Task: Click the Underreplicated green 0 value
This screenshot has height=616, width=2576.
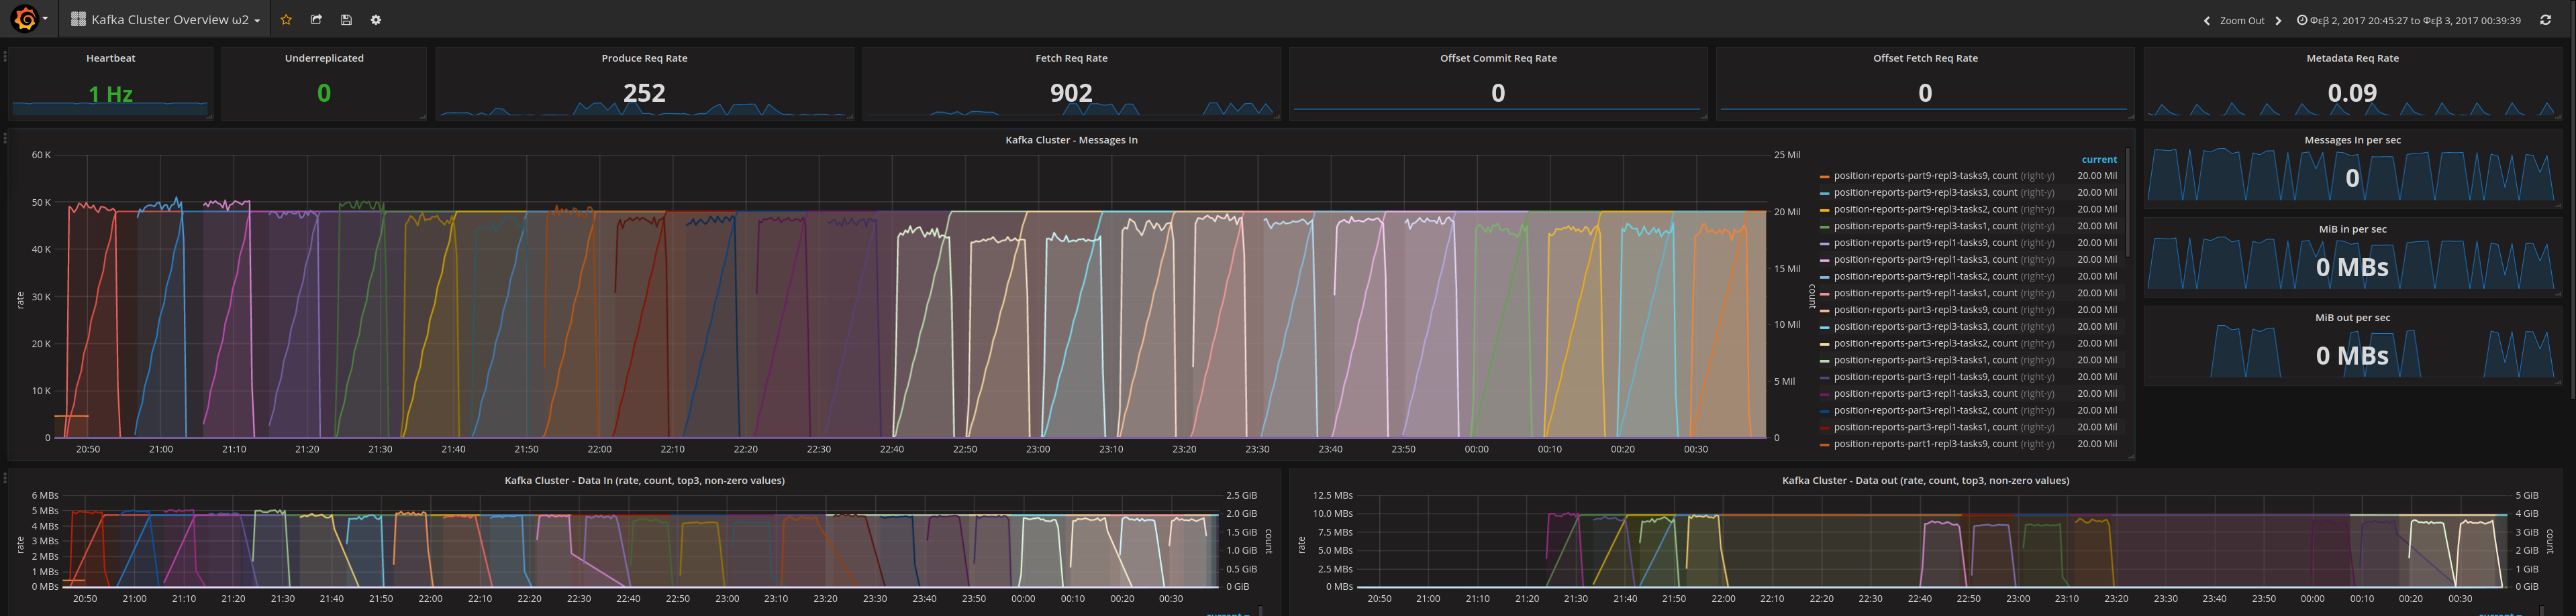Action: [x=324, y=93]
